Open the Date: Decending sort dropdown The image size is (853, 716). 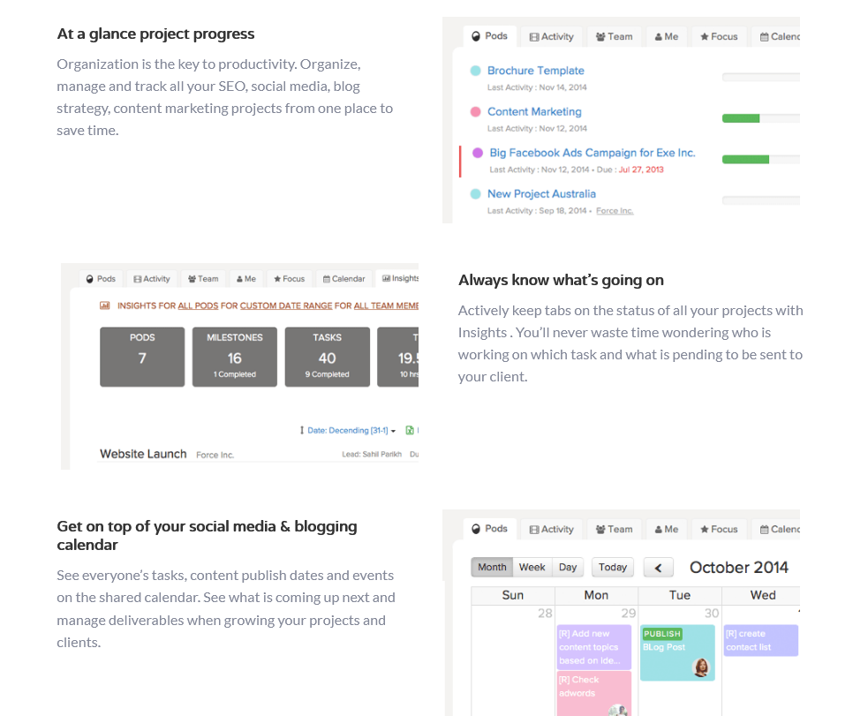(349, 431)
